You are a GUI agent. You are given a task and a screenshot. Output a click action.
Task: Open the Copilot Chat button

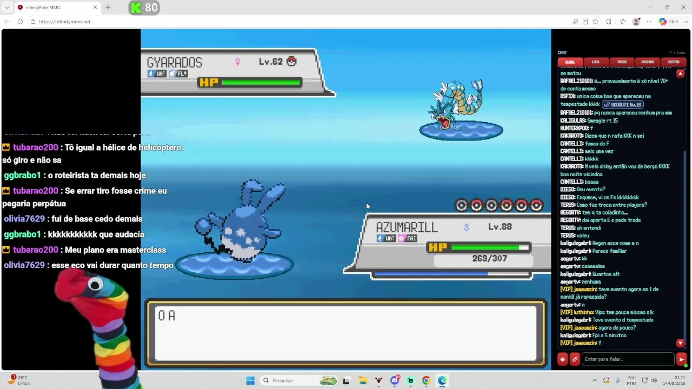pos(669,22)
